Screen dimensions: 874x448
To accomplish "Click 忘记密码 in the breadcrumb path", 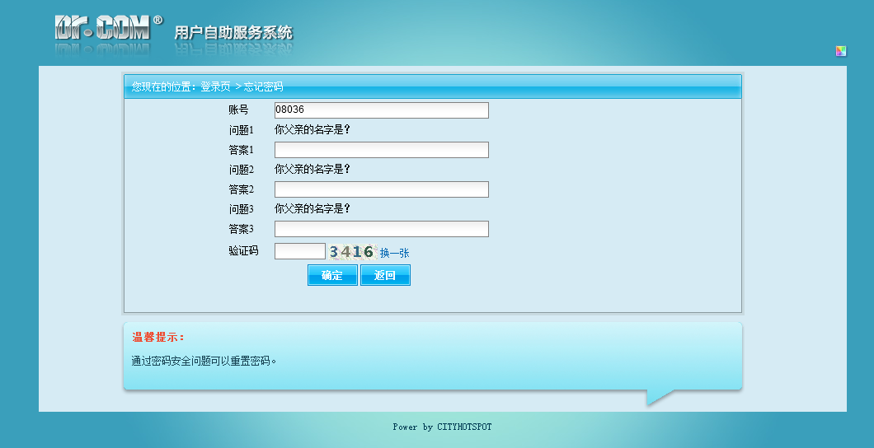I will click(x=263, y=86).
